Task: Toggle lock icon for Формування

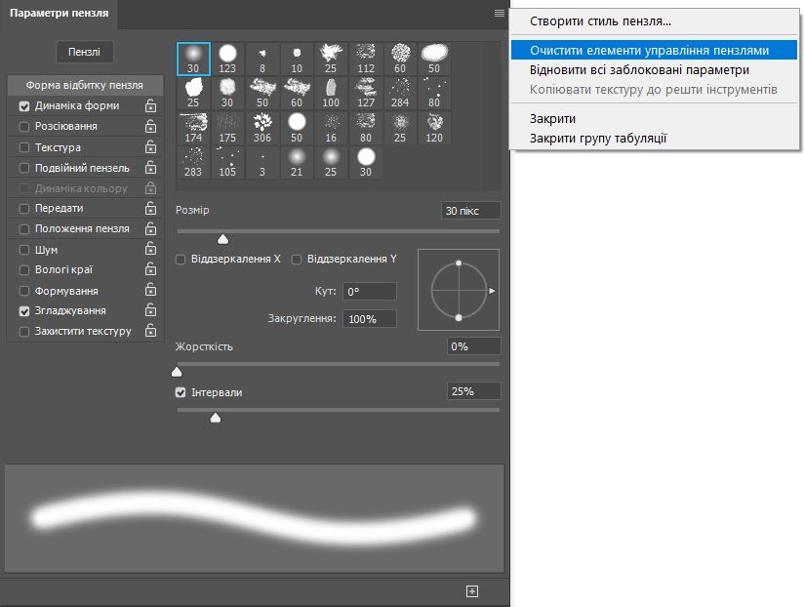Action: 150,290
